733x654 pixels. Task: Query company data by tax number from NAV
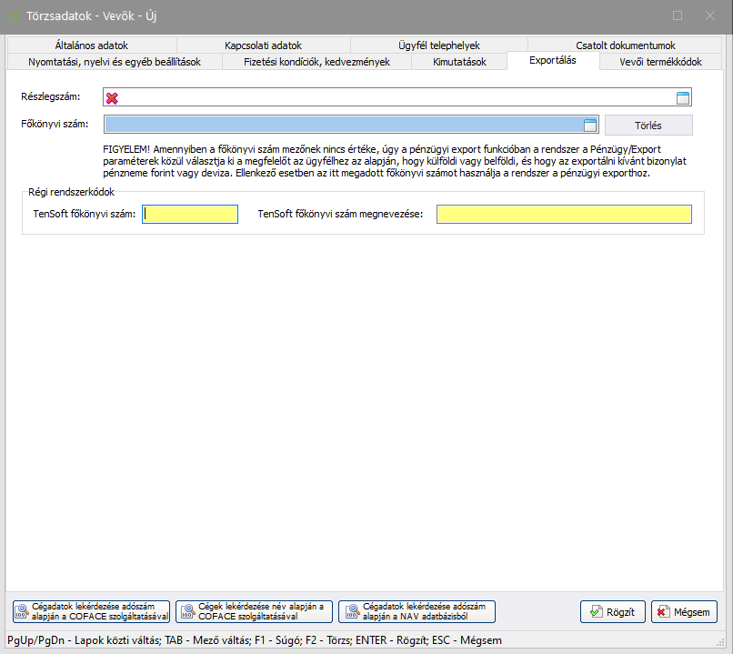point(417,612)
